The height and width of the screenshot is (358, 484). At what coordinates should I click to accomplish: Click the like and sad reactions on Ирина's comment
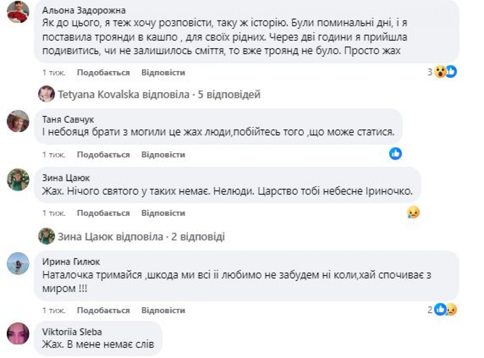[x=445, y=309]
